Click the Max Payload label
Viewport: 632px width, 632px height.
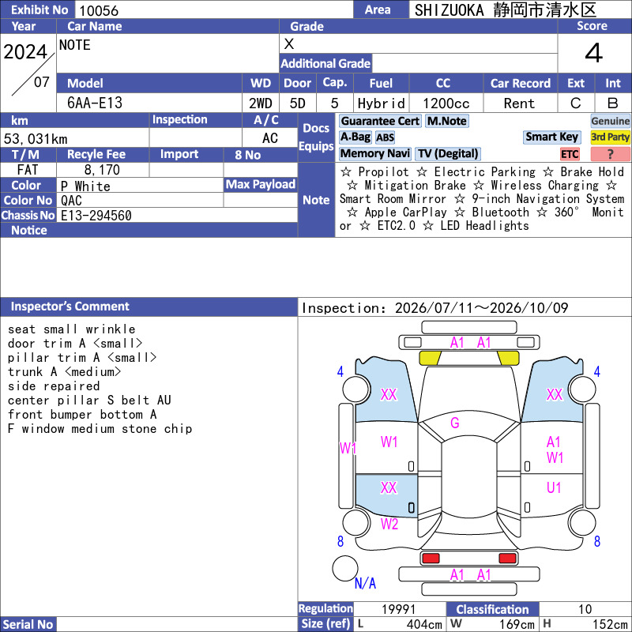pyautogui.click(x=261, y=185)
